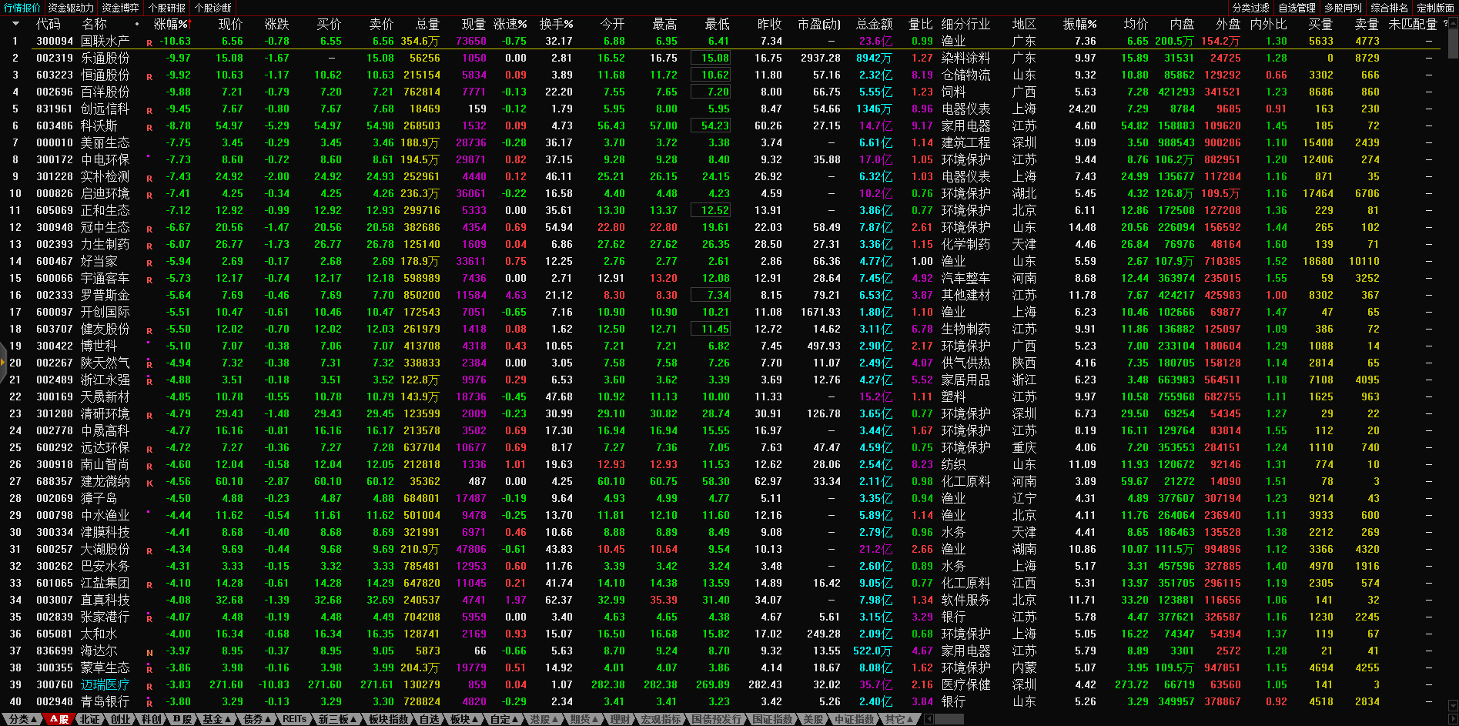The image size is (1459, 726).
Task: Open 分类过滤 filter button
Action: pos(1250,8)
